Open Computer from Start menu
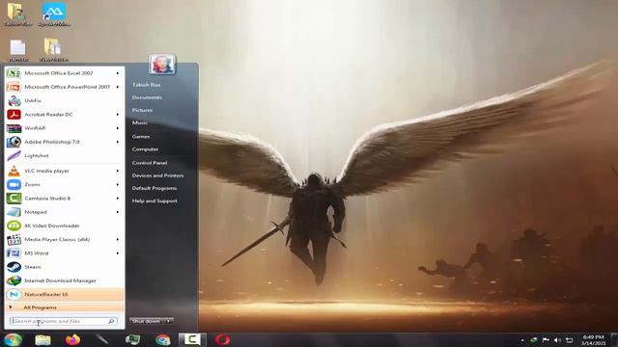 click(145, 149)
